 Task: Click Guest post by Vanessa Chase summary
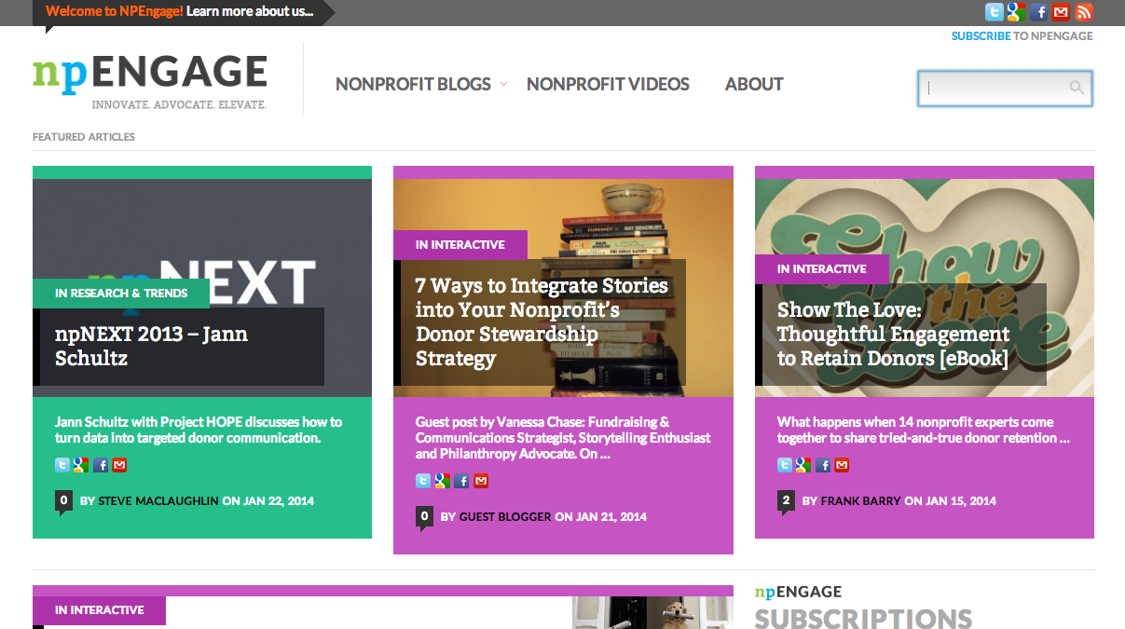(x=563, y=438)
